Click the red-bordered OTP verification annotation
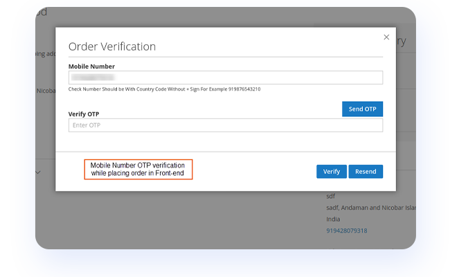 tap(138, 169)
